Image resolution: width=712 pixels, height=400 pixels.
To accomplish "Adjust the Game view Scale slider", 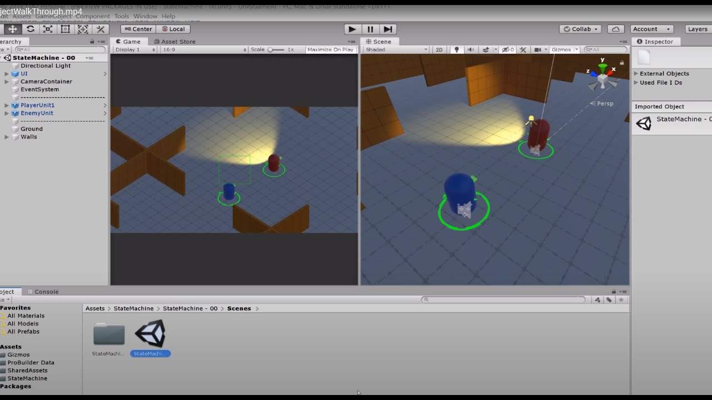I will [276, 49].
